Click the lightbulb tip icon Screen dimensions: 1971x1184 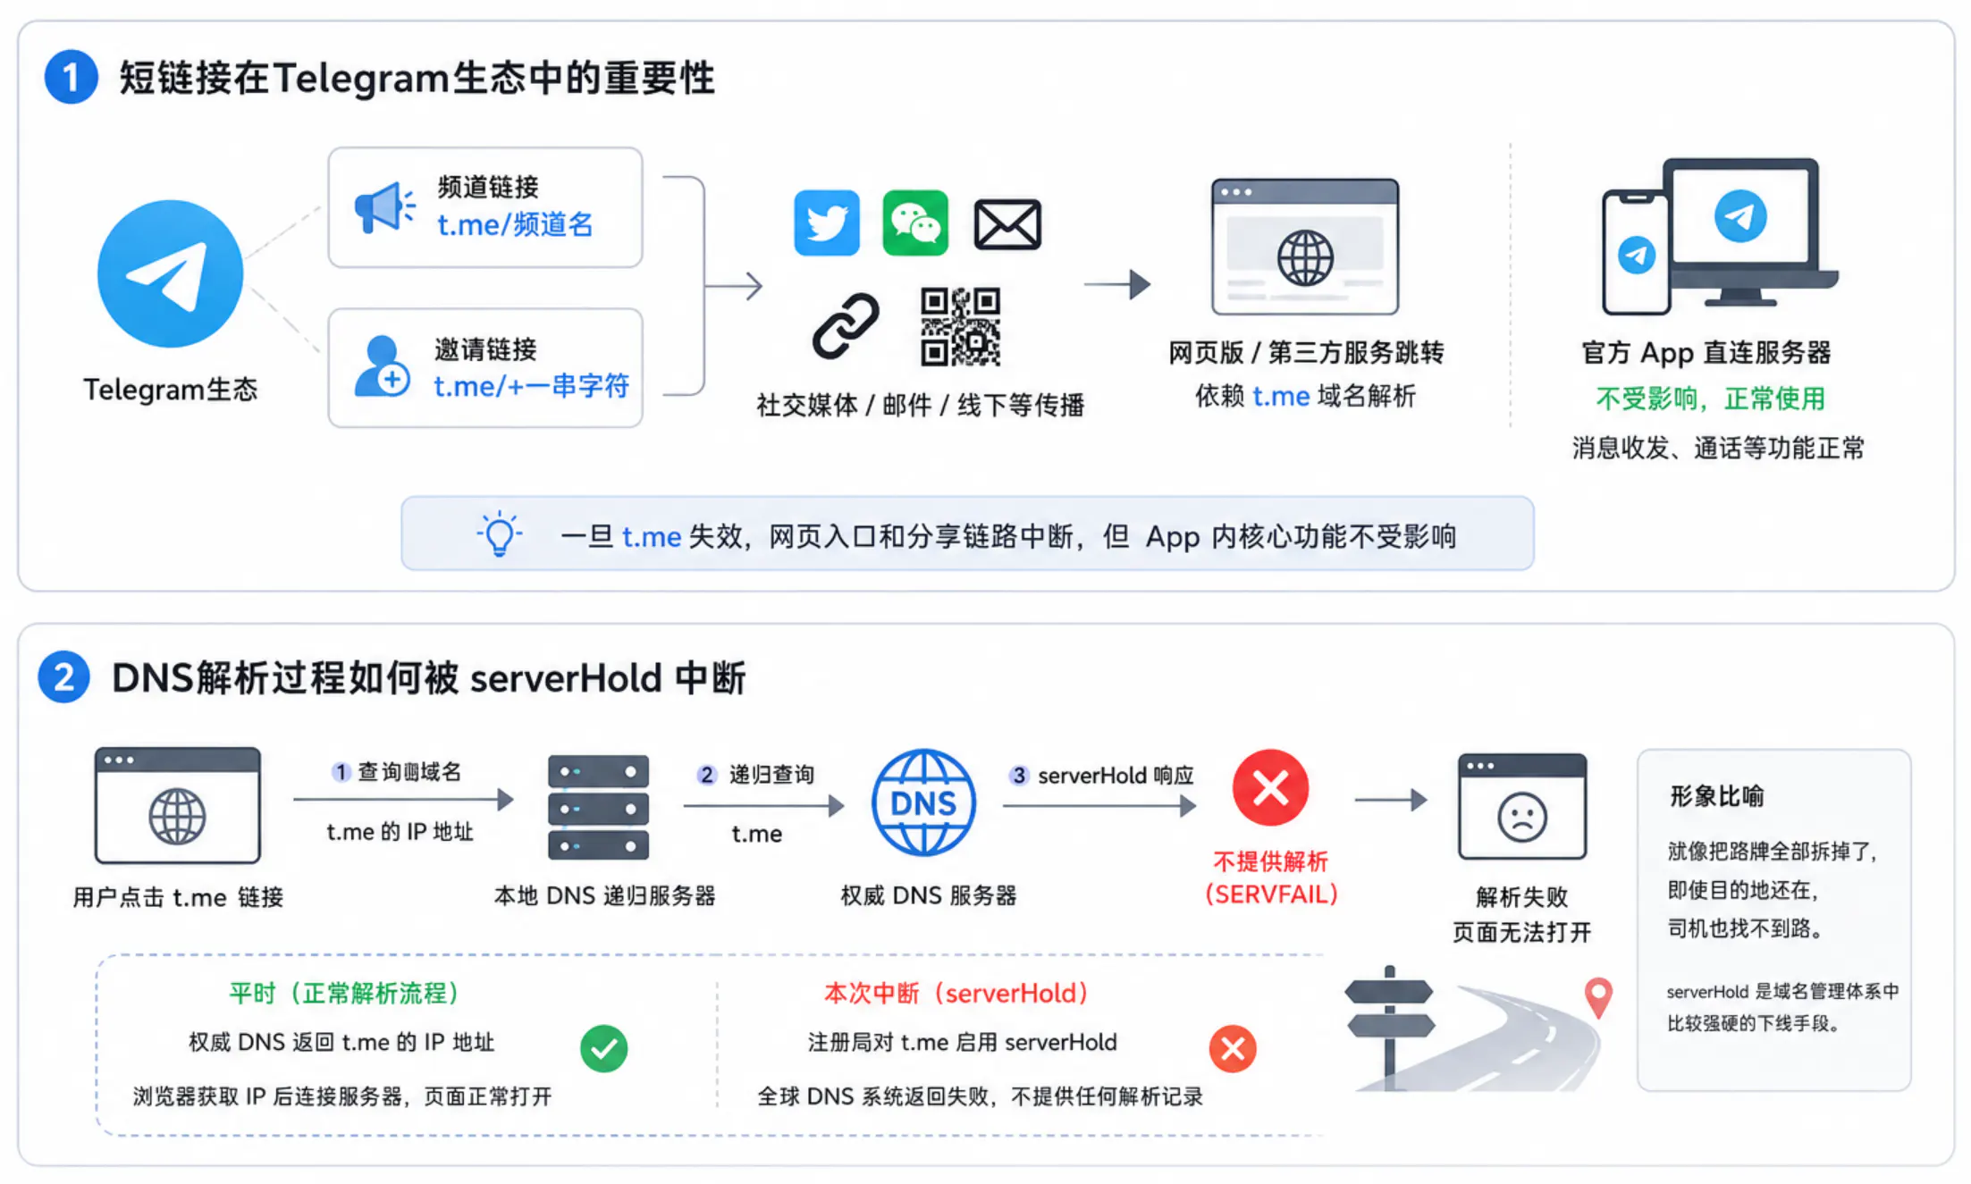tap(500, 533)
